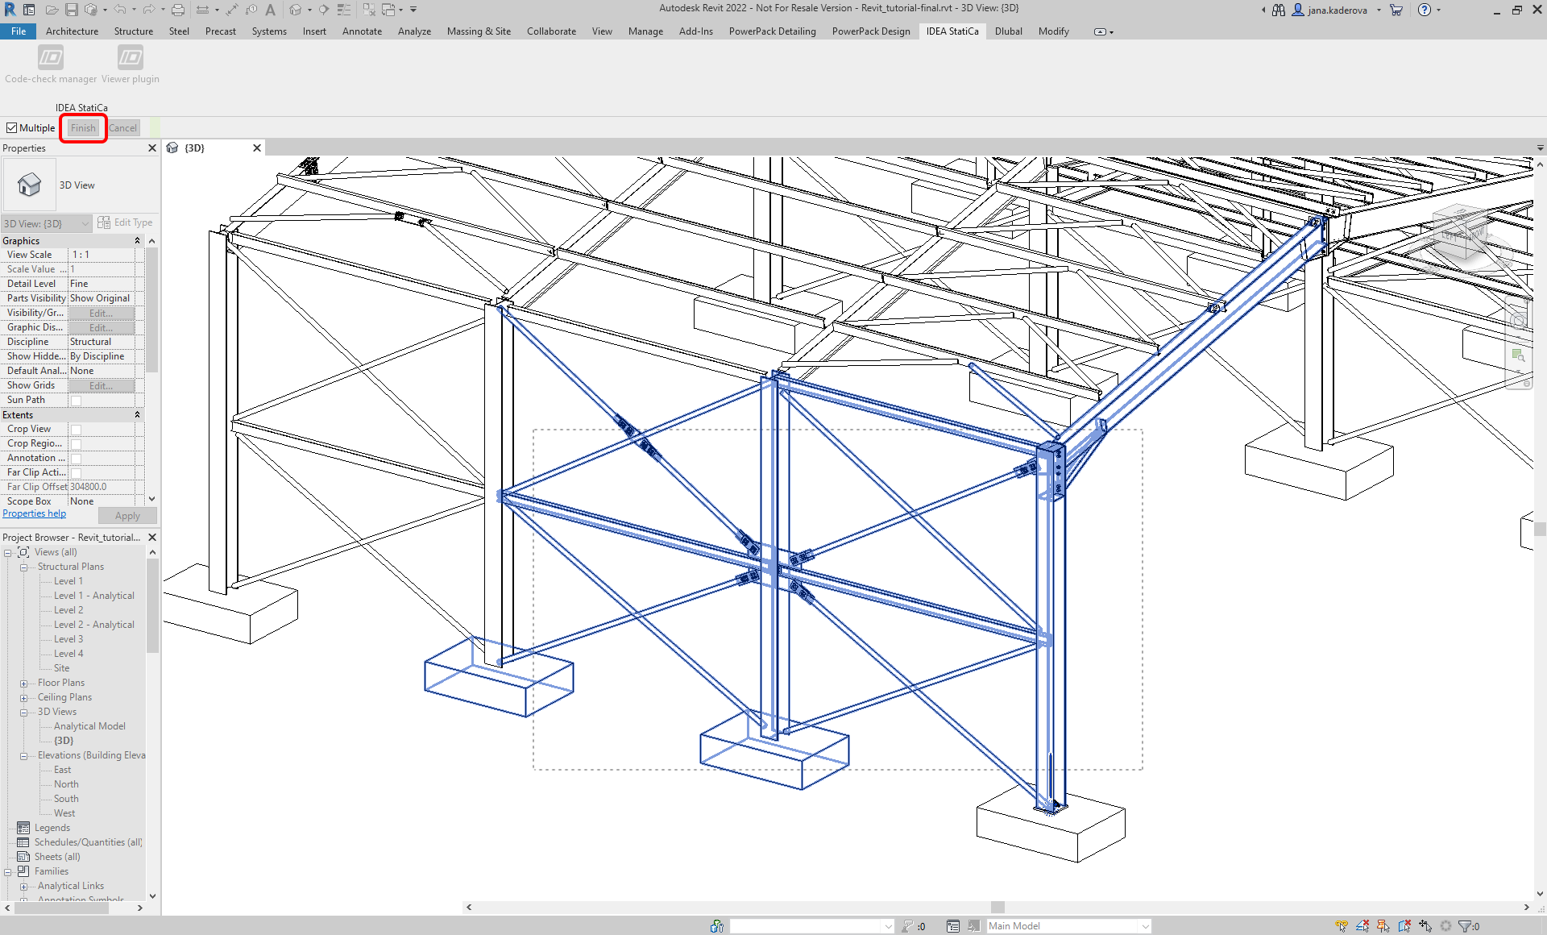Select the Measure tool
Screen dimensions: 1547x935
(203, 10)
